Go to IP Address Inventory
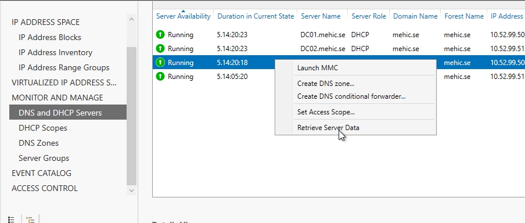 [55, 53]
